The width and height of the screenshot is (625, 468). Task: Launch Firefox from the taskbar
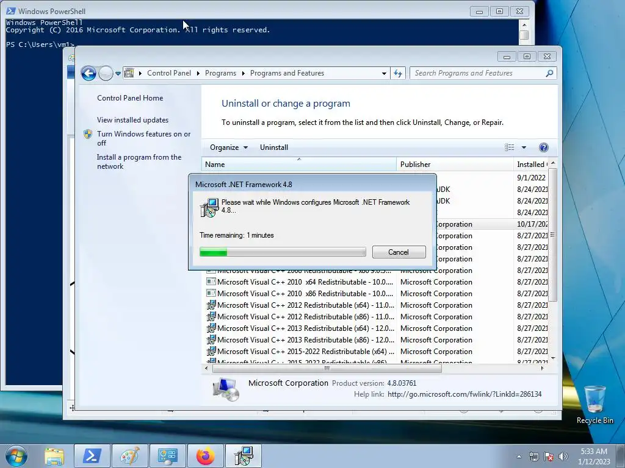tap(205, 456)
